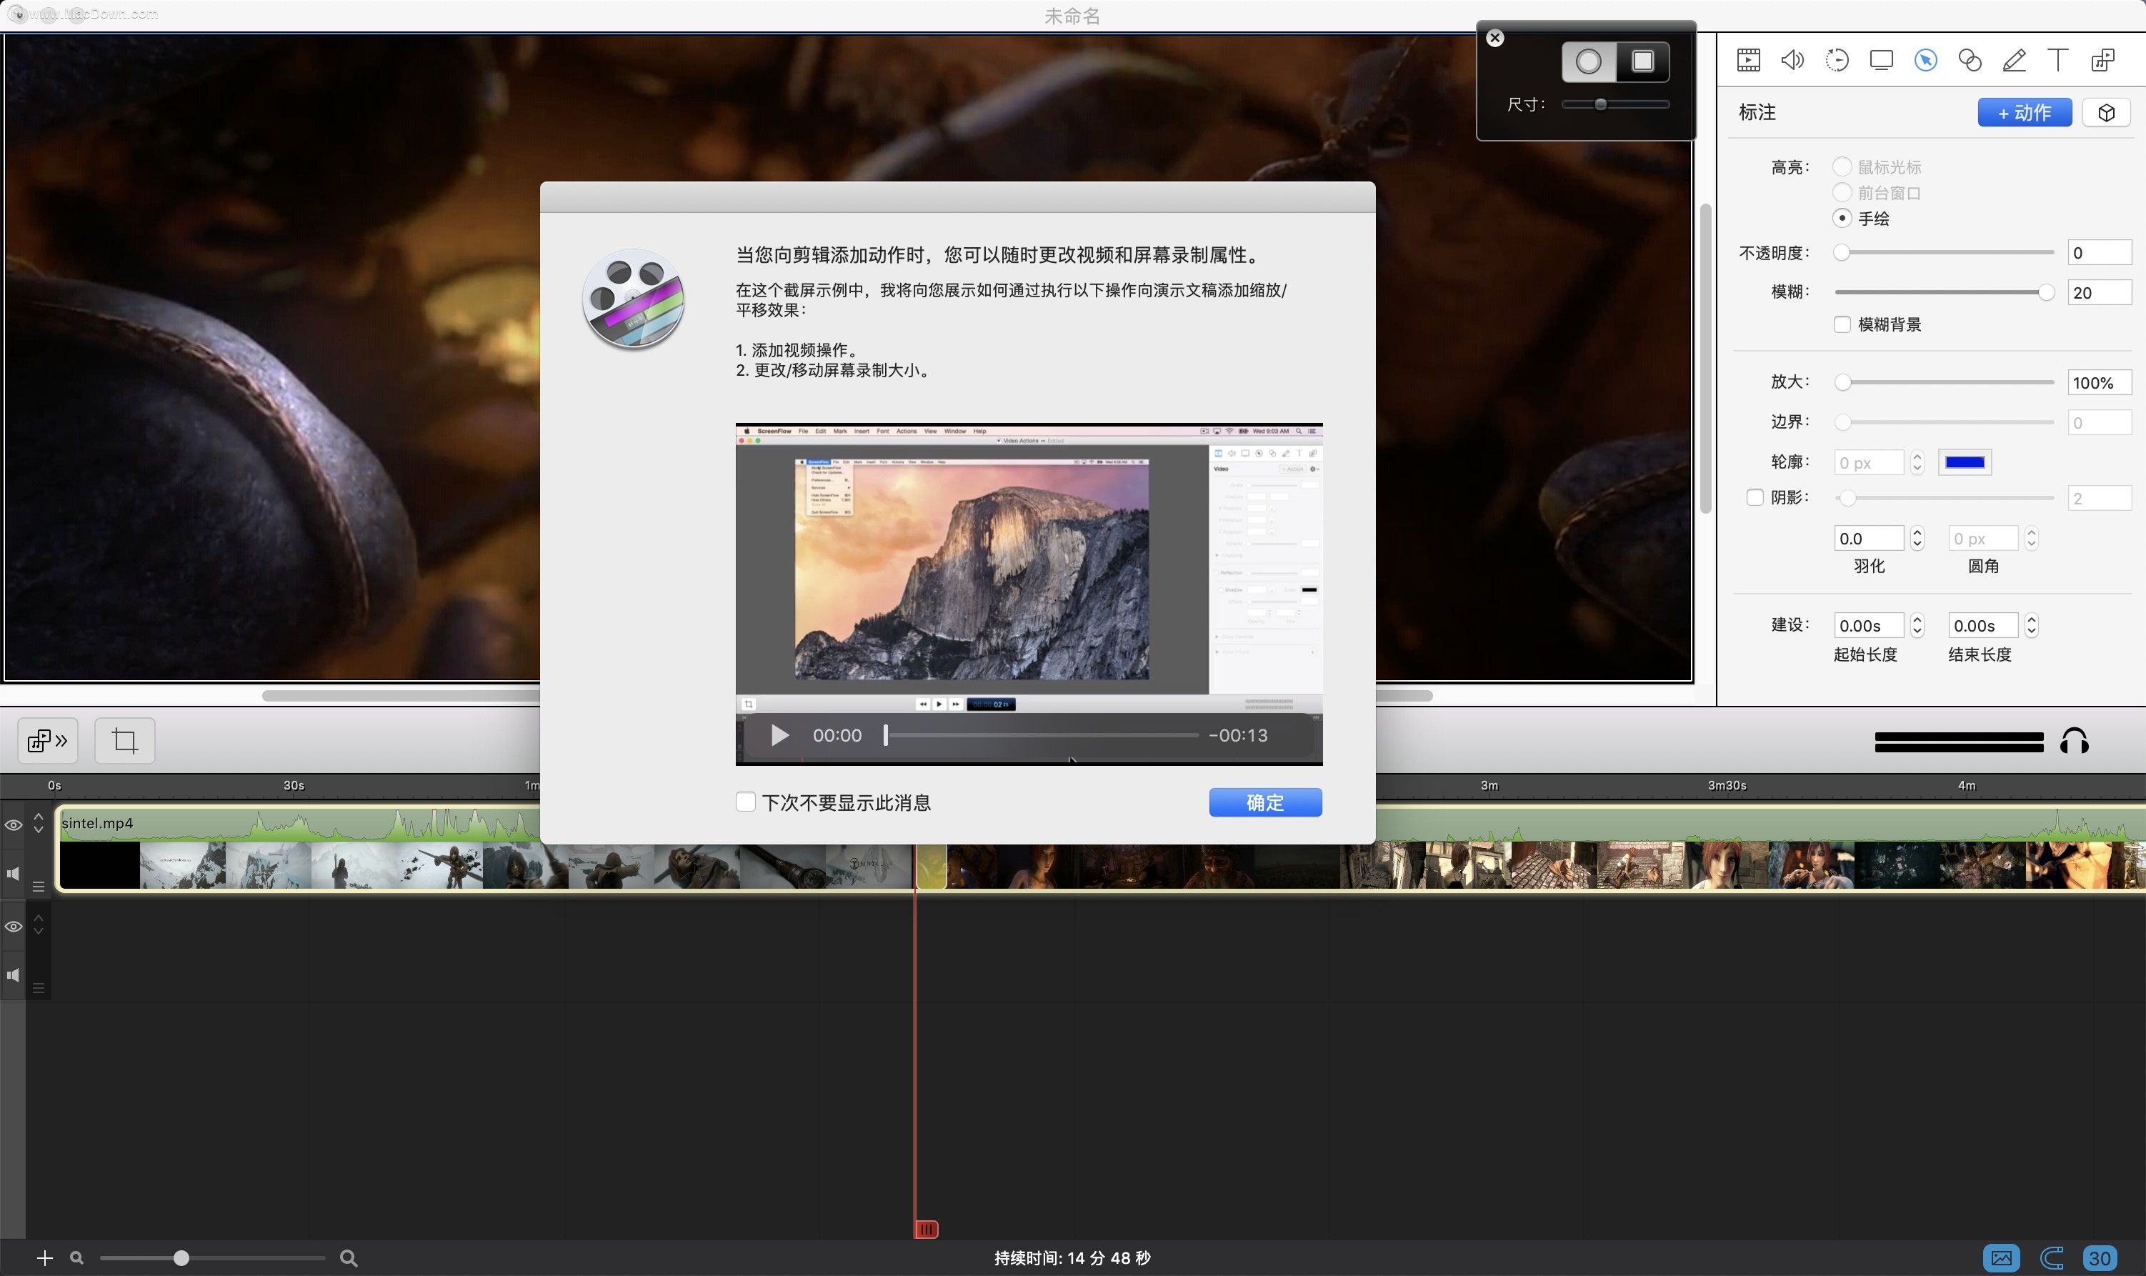Click the 结束长度 duration stepper
Viewport: 2146px width, 1276px height.
coord(2032,625)
